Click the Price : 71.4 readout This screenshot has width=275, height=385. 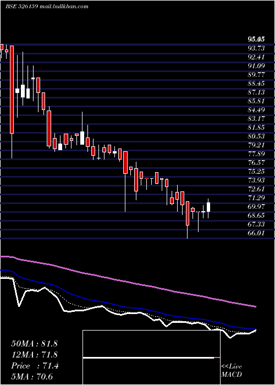point(35,366)
